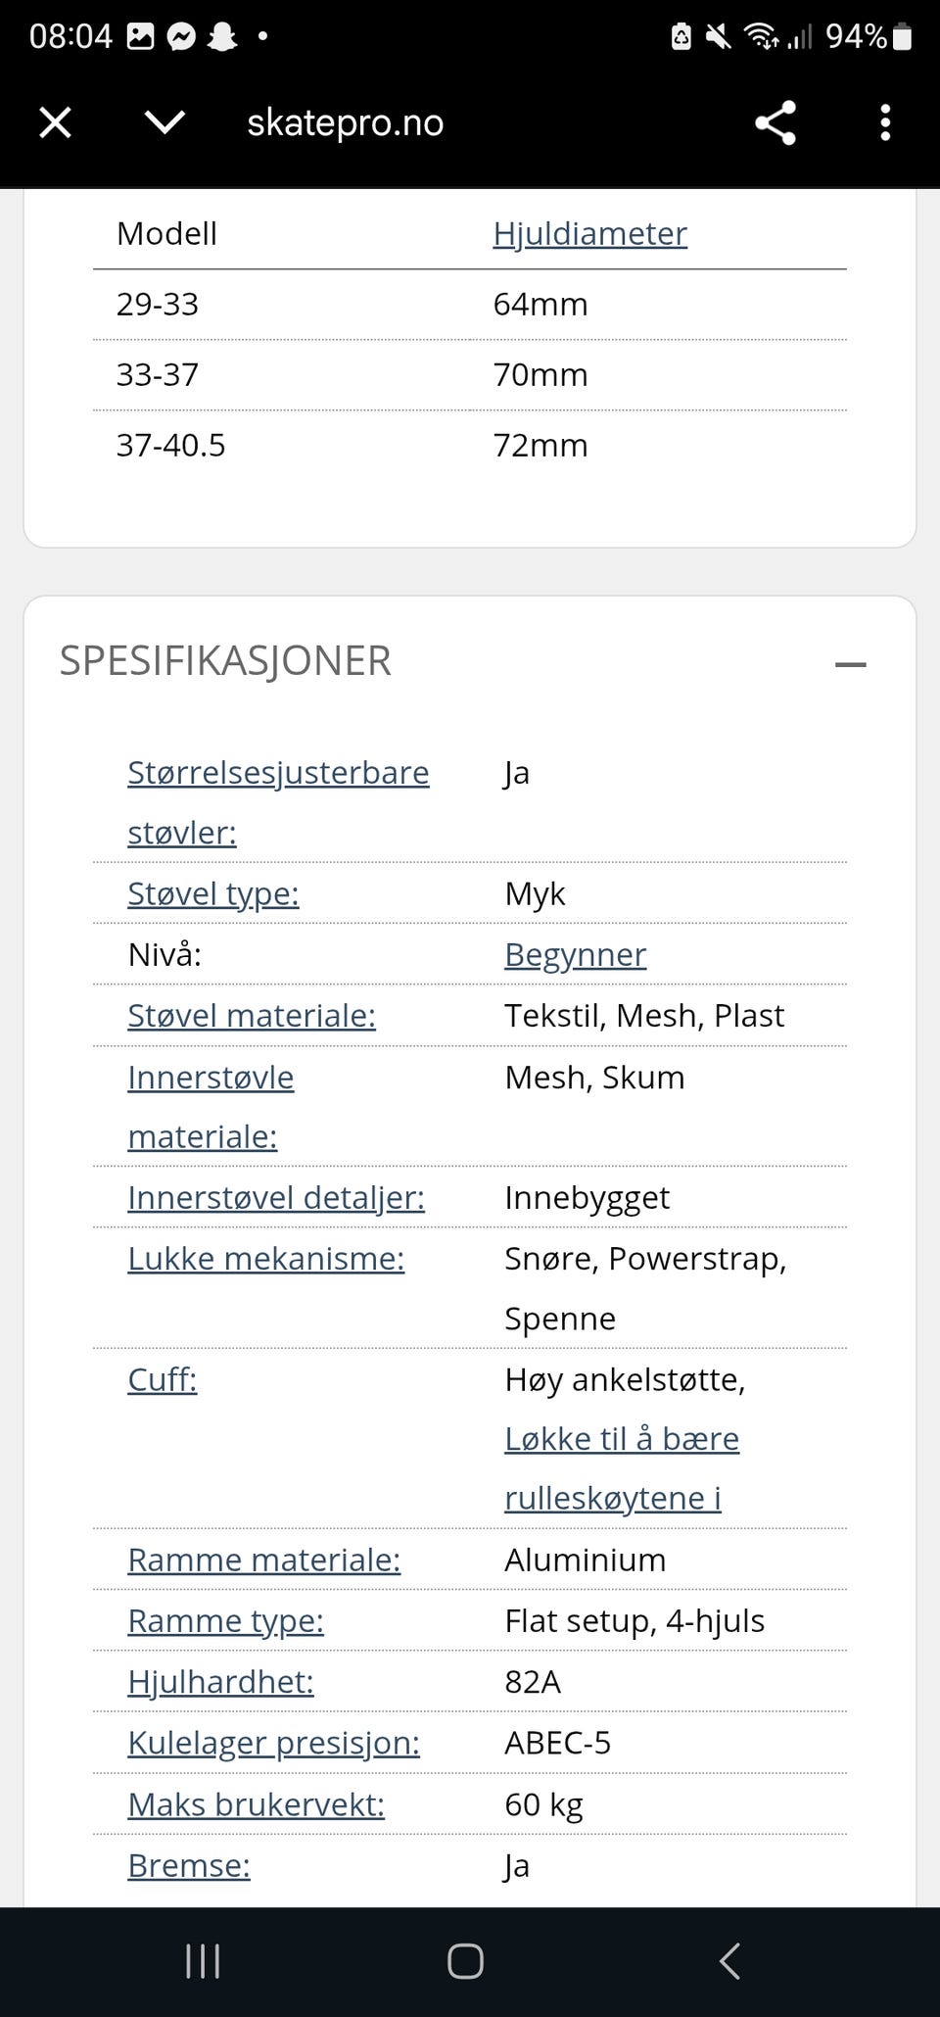Open the Størrelsesjusterbare støvler link
This screenshot has width=940, height=2017.
tap(278, 773)
